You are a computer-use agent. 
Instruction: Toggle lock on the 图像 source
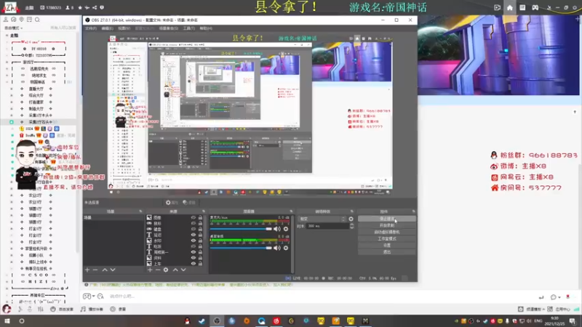point(200,217)
